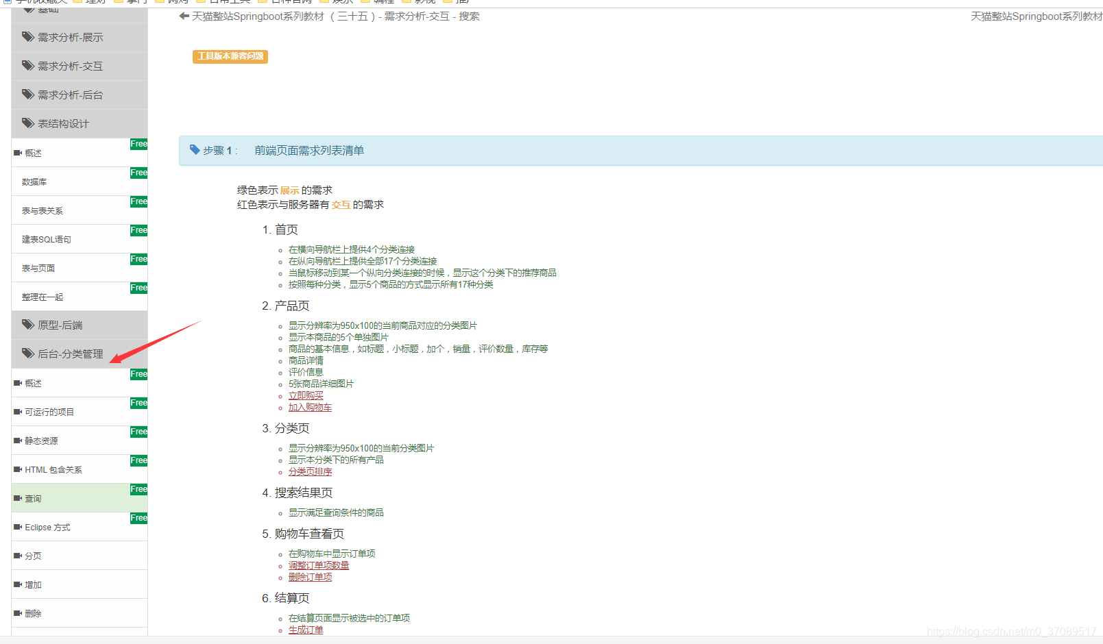Click red 生成订单 link
This screenshot has width=1103, height=644.
(x=306, y=630)
